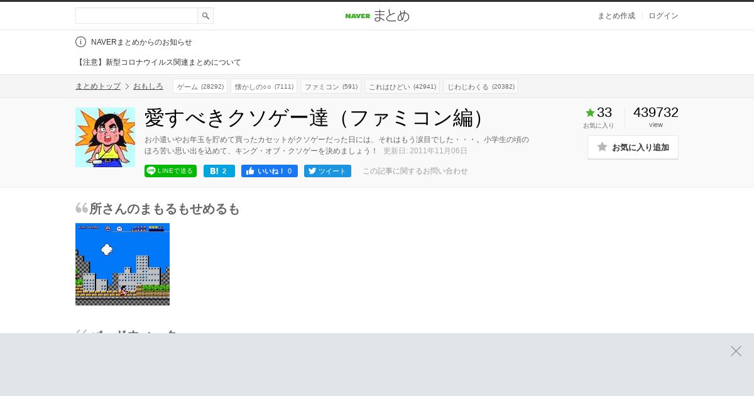Click the Twitter ツイート button
This screenshot has height=396, width=754.
click(327, 171)
